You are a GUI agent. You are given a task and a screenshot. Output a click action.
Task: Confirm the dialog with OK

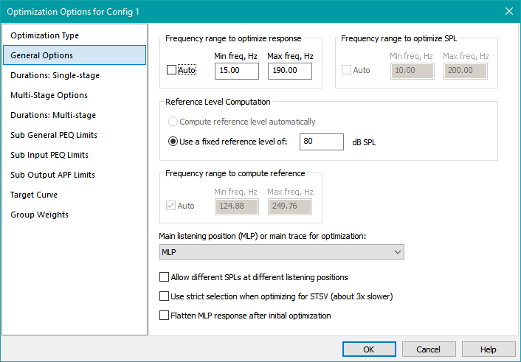click(x=369, y=349)
